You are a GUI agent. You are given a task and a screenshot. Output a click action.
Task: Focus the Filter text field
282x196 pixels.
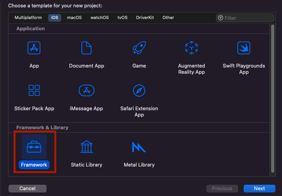pyautogui.click(x=245, y=18)
